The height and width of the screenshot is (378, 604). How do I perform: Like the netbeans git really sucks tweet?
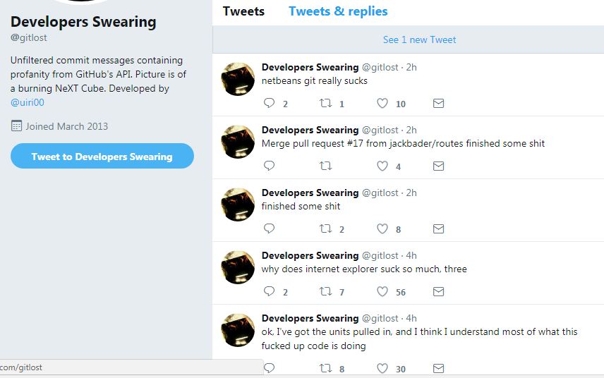click(x=382, y=104)
